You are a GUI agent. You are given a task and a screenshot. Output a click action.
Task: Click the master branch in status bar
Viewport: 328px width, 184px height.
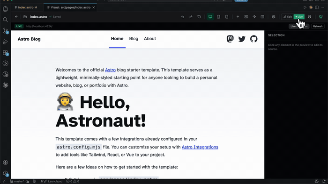point(17,181)
